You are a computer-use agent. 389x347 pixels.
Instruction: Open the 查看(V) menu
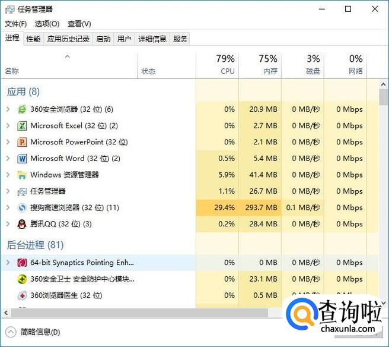click(x=79, y=24)
